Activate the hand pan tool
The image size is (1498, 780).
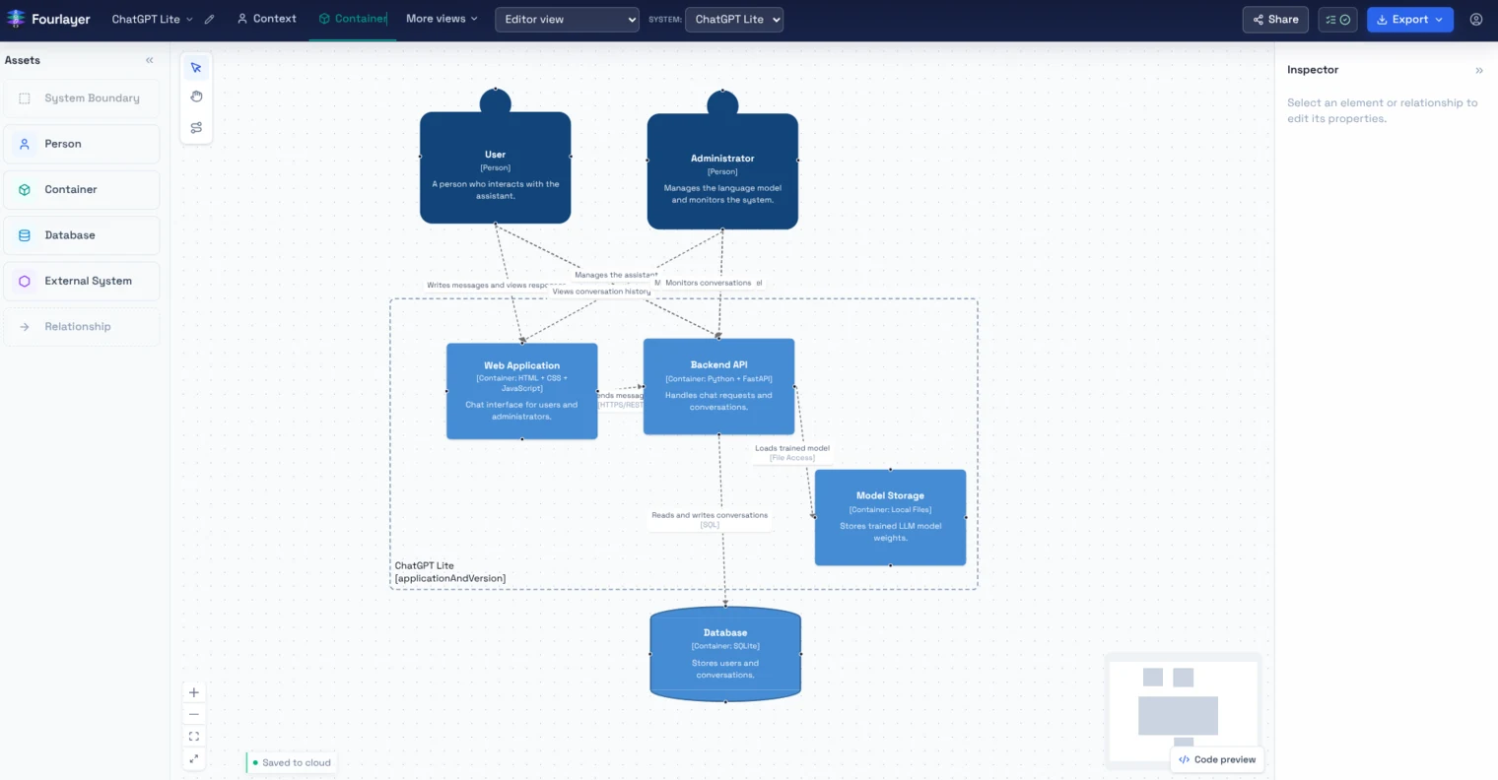pyautogui.click(x=196, y=97)
